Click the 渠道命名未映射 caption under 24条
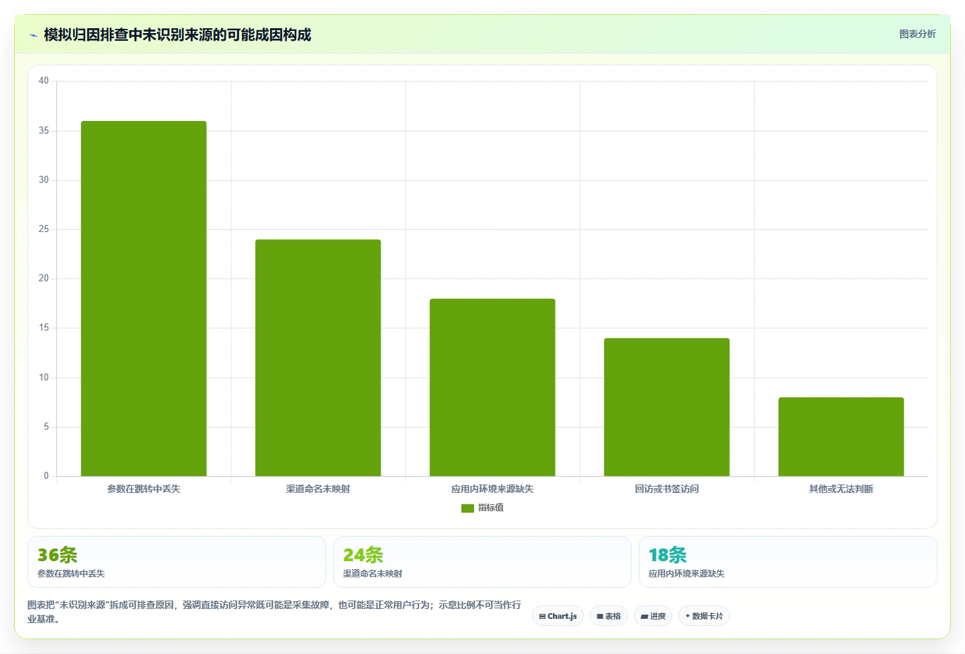965x654 pixels. point(373,574)
